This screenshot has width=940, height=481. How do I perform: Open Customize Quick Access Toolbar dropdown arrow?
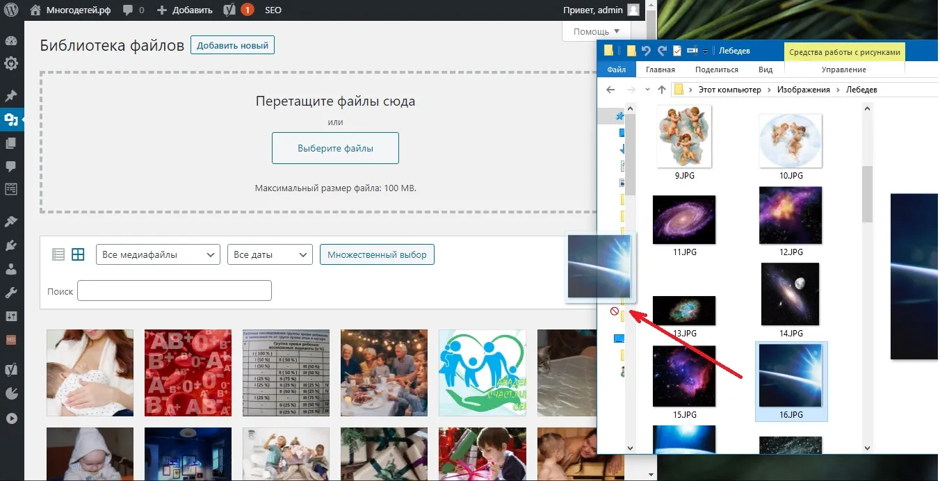pyautogui.click(x=705, y=51)
